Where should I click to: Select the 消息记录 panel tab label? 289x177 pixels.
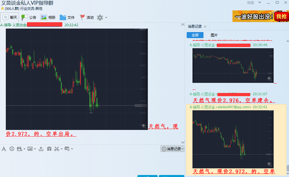(195, 27)
